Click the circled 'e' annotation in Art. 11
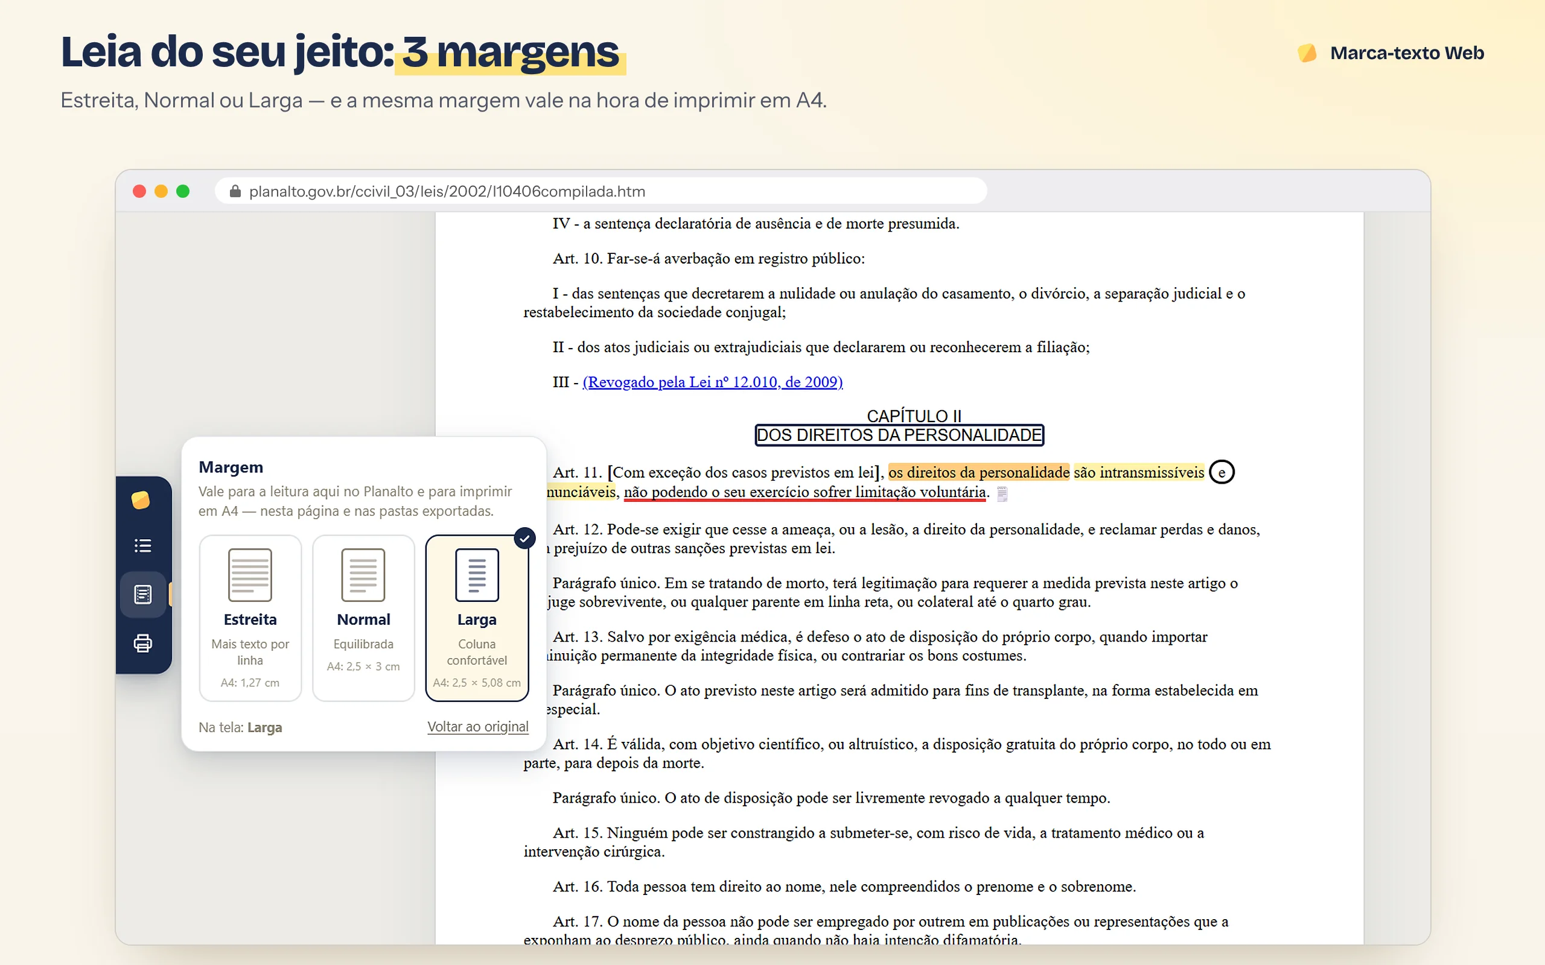 tap(1222, 472)
